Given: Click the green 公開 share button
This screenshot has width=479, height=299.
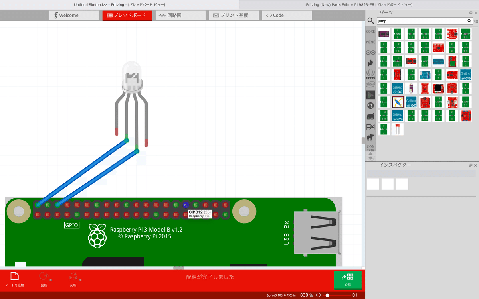Looking at the screenshot, I should pyautogui.click(x=348, y=280).
